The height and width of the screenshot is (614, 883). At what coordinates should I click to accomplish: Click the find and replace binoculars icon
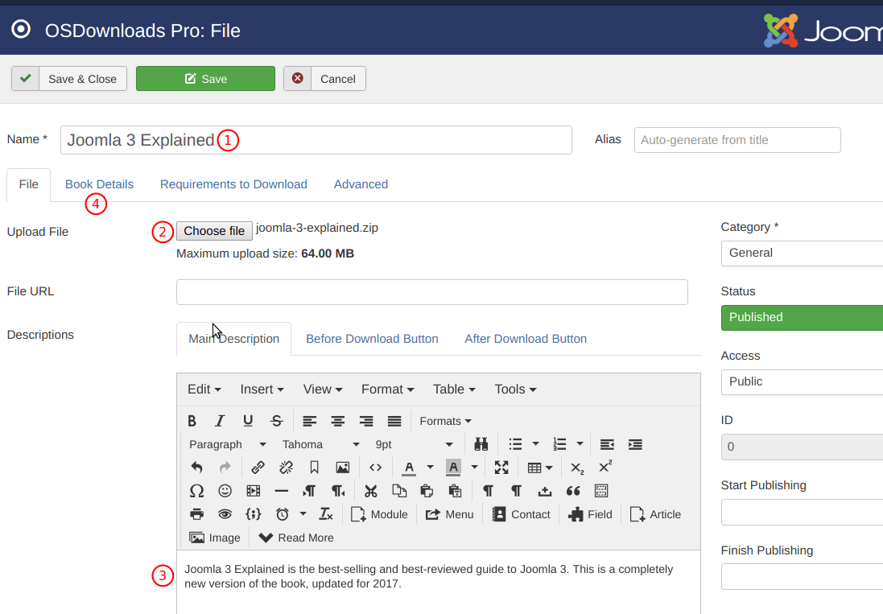[x=481, y=444]
